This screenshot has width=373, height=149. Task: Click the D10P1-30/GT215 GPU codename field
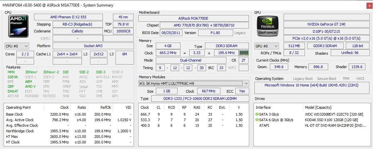point(326,31)
